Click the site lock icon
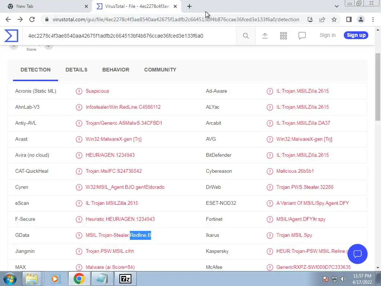 (47, 19)
